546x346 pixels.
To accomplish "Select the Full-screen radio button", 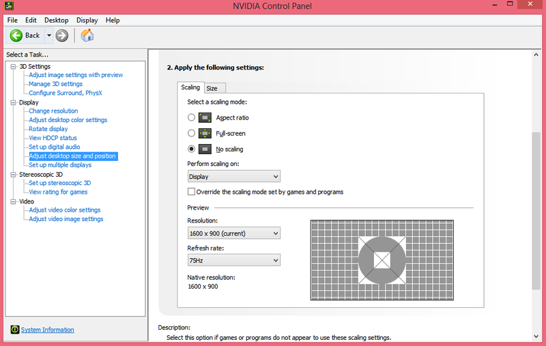I will point(191,133).
